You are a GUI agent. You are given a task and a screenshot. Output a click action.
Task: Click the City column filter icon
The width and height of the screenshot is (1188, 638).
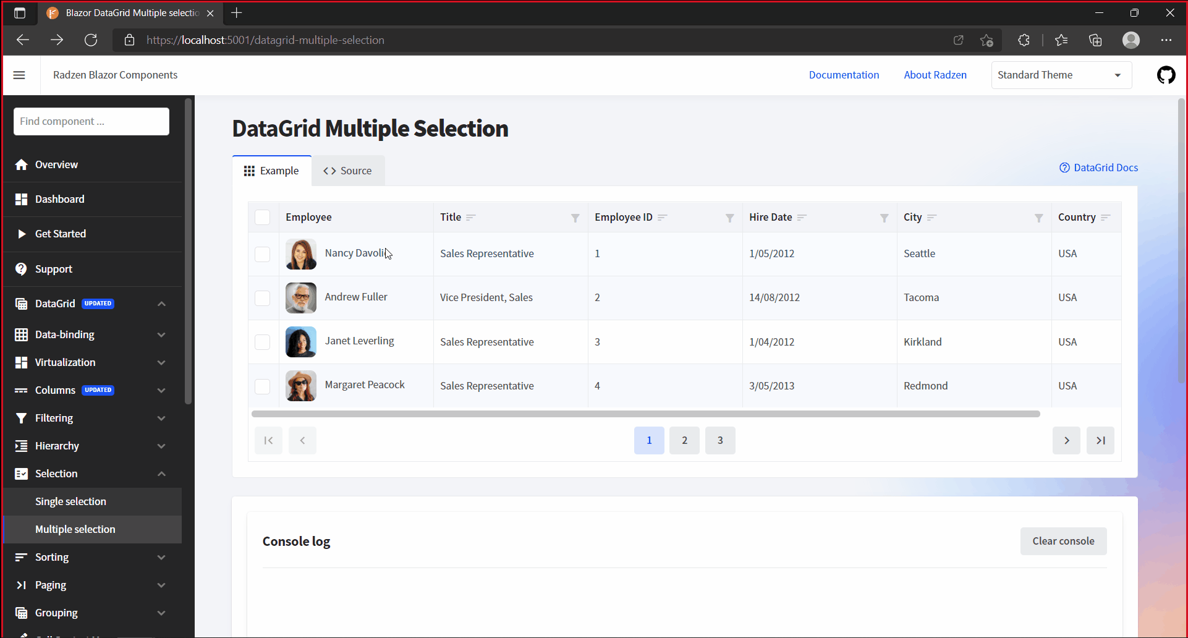click(1038, 218)
